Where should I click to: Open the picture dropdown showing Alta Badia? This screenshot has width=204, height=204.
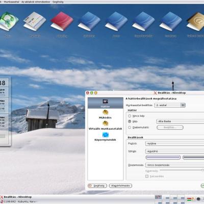pyautogui.click(x=180, y=121)
